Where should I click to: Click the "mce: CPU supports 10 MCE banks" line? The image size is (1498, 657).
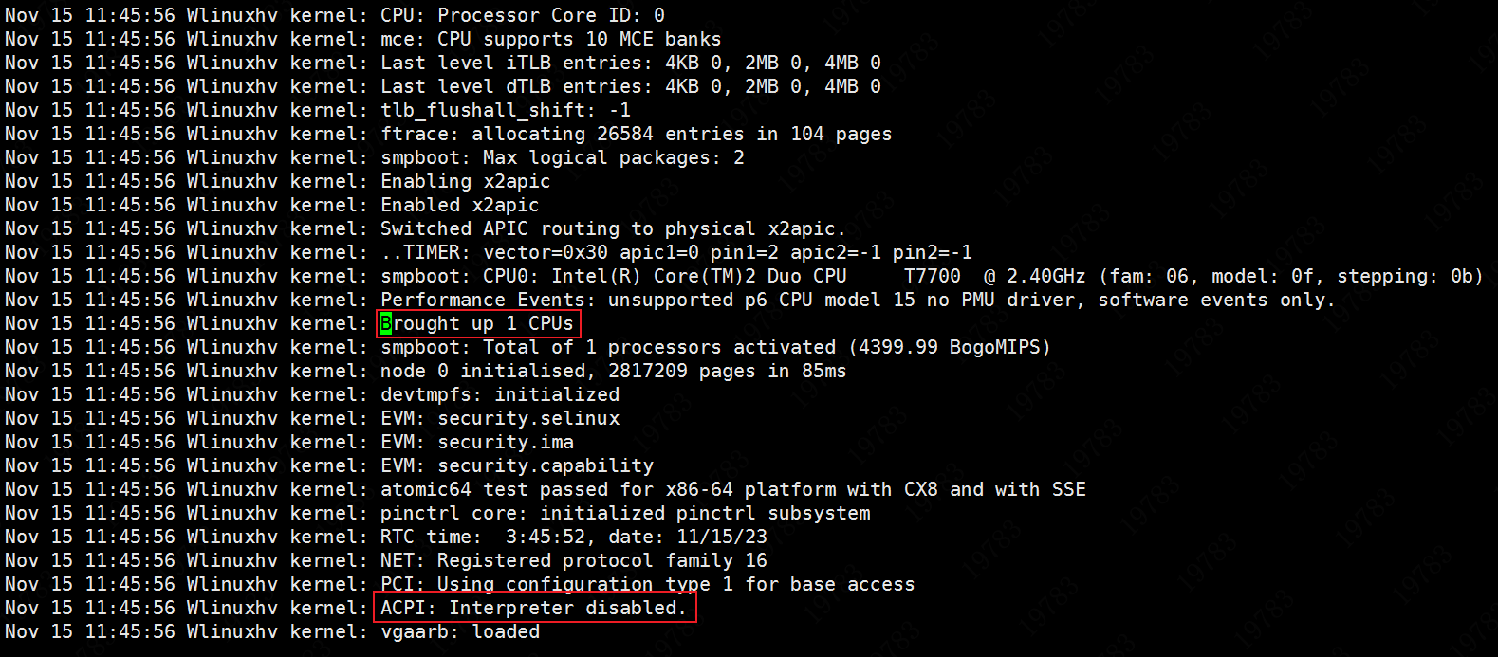point(551,39)
